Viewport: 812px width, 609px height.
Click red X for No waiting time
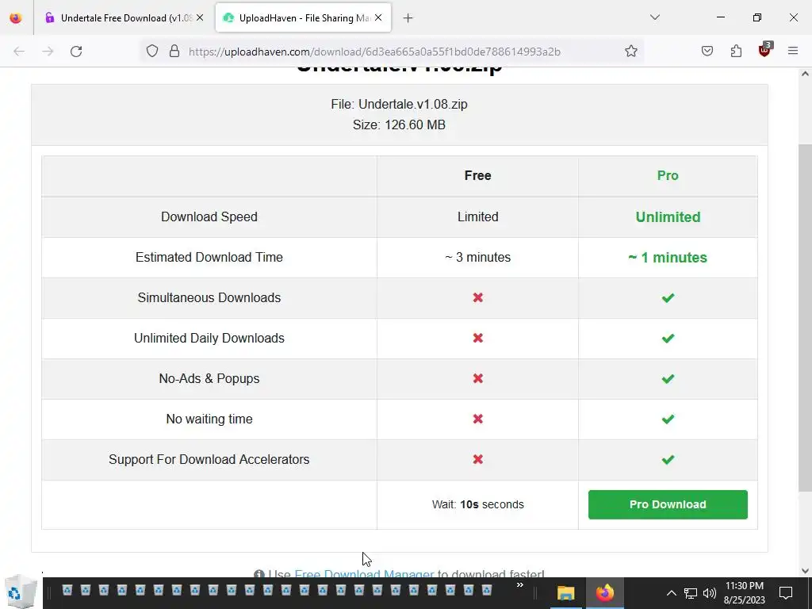click(477, 419)
